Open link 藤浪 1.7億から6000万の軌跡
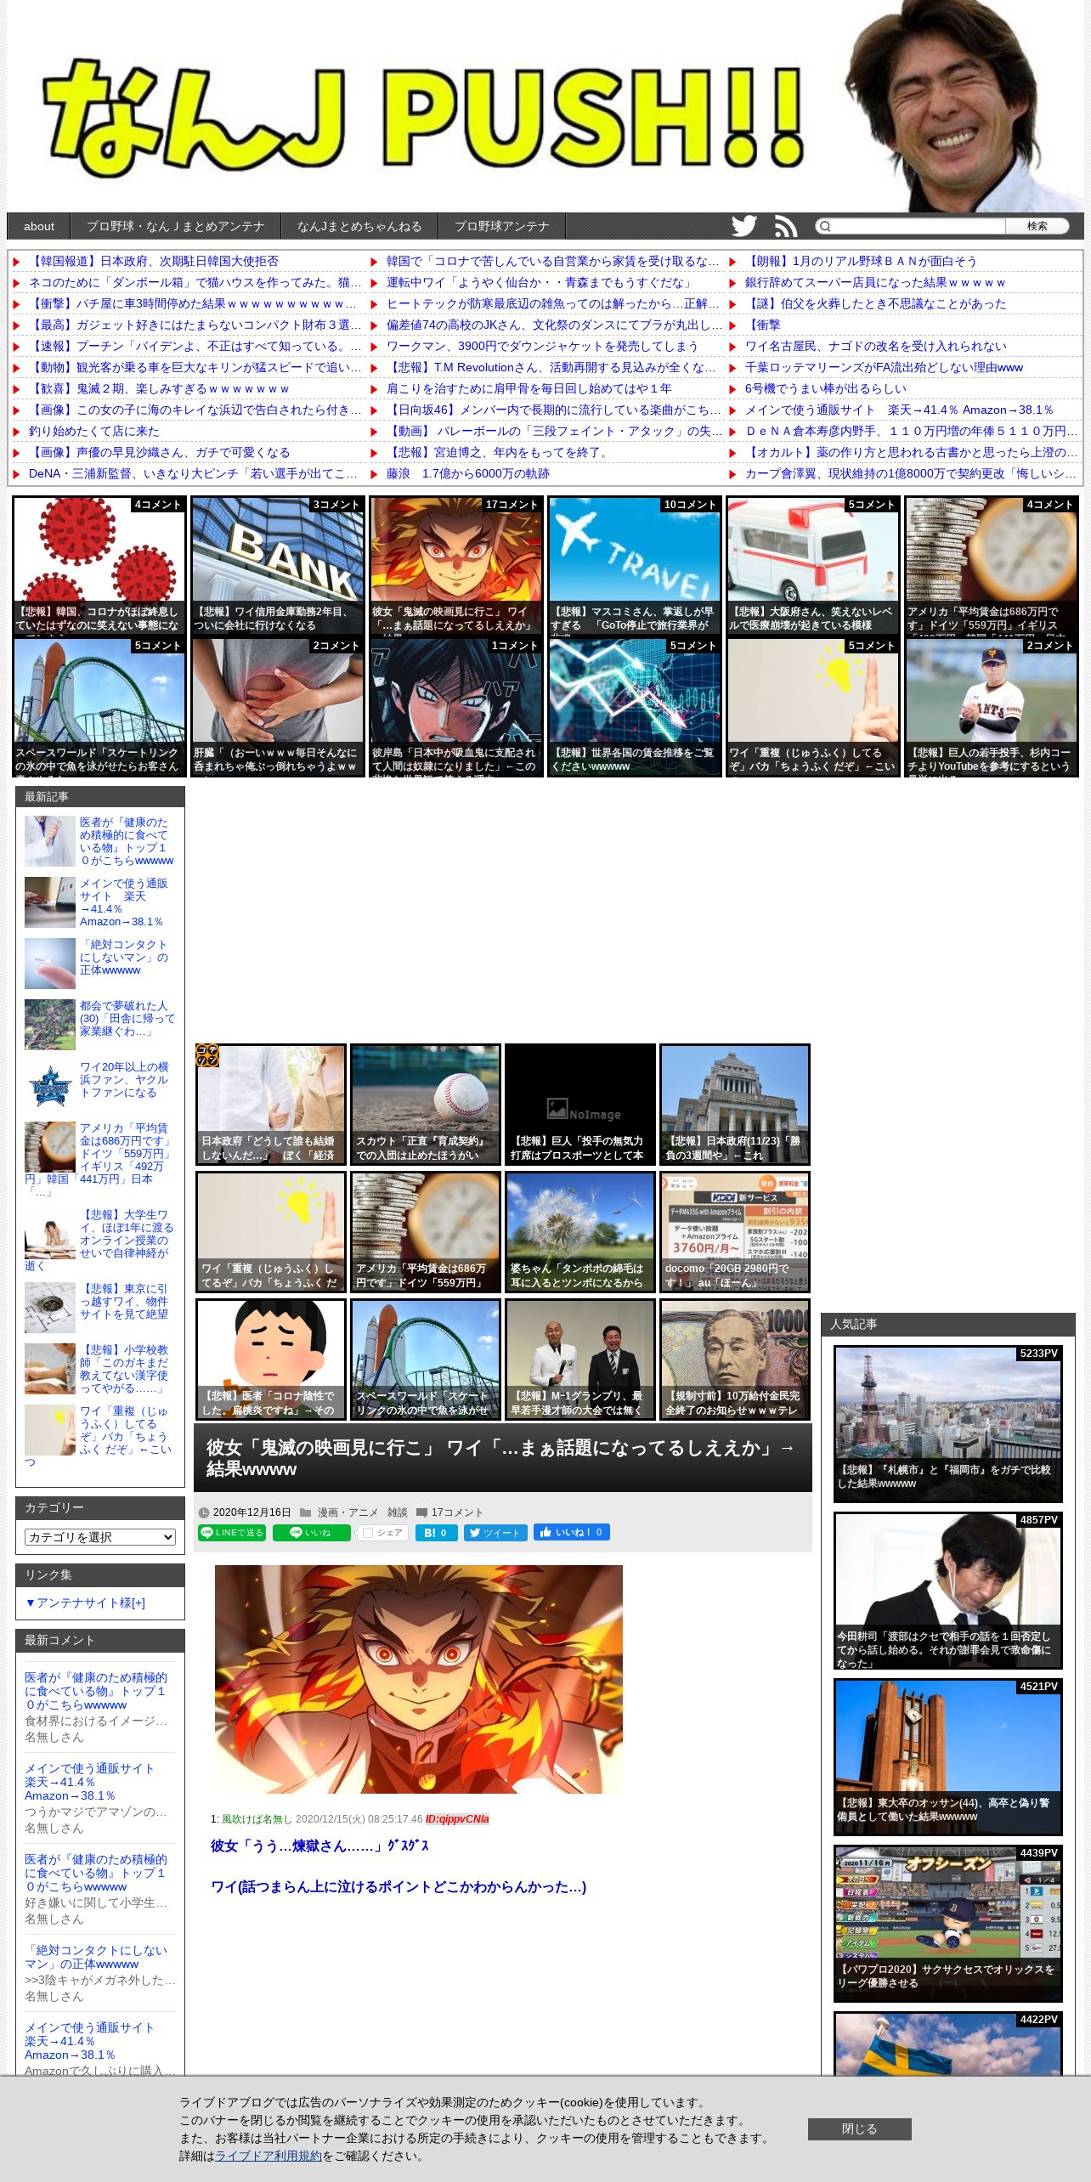Viewport: 1091px width, 2182px height. (x=468, y=473)
